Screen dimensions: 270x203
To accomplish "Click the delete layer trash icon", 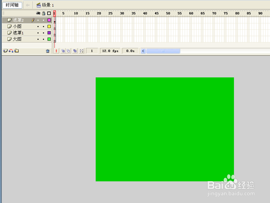I will pyautogui.click(x=48, y=51).
